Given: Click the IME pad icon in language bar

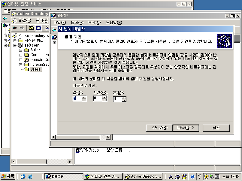Looking at the screenshot, I should pos(184,177).
